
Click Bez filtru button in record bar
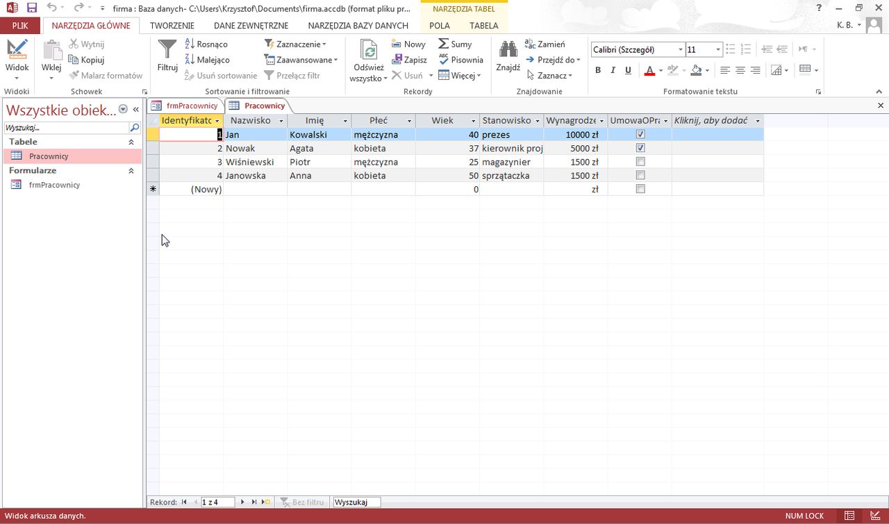pyautogui.click(x=302, y=502)
